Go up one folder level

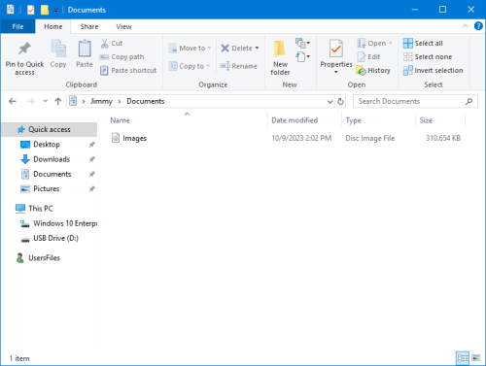click(58, 102)
